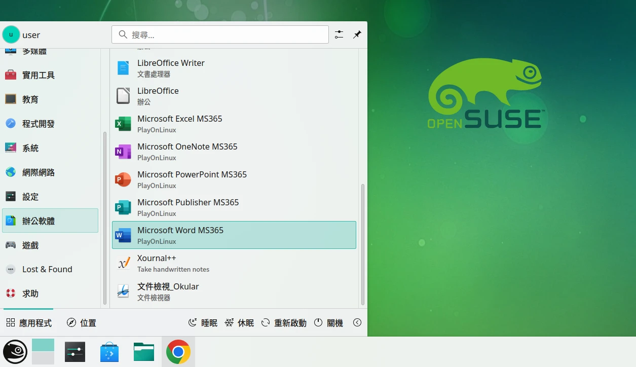This screenshot has width=636, height=367.
Task: Open the launcher configure settings icon
Action: 339,34
